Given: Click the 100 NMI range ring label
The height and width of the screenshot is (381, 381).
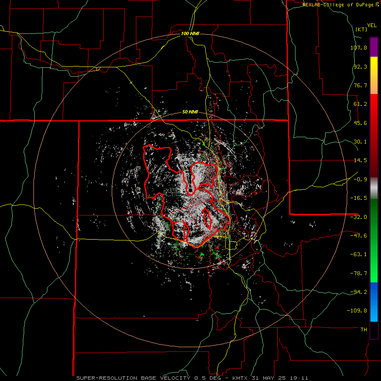Looking at the screenshot, I should coord(190,33).
